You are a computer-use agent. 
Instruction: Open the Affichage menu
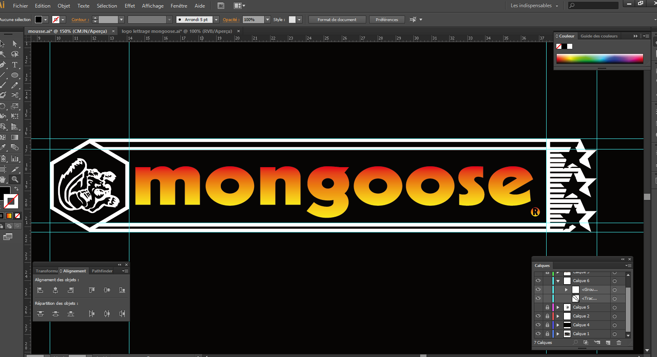pyautogui.click(x=153, y=6)
